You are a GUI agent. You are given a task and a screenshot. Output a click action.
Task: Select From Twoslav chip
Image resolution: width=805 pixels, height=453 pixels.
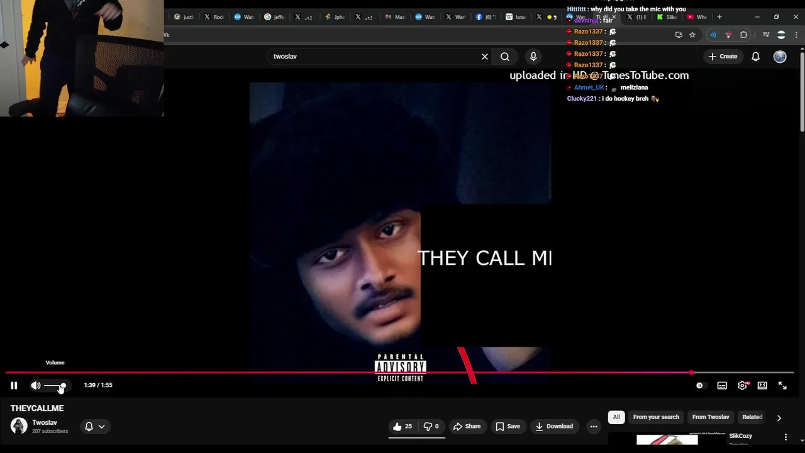coord(711,417)
